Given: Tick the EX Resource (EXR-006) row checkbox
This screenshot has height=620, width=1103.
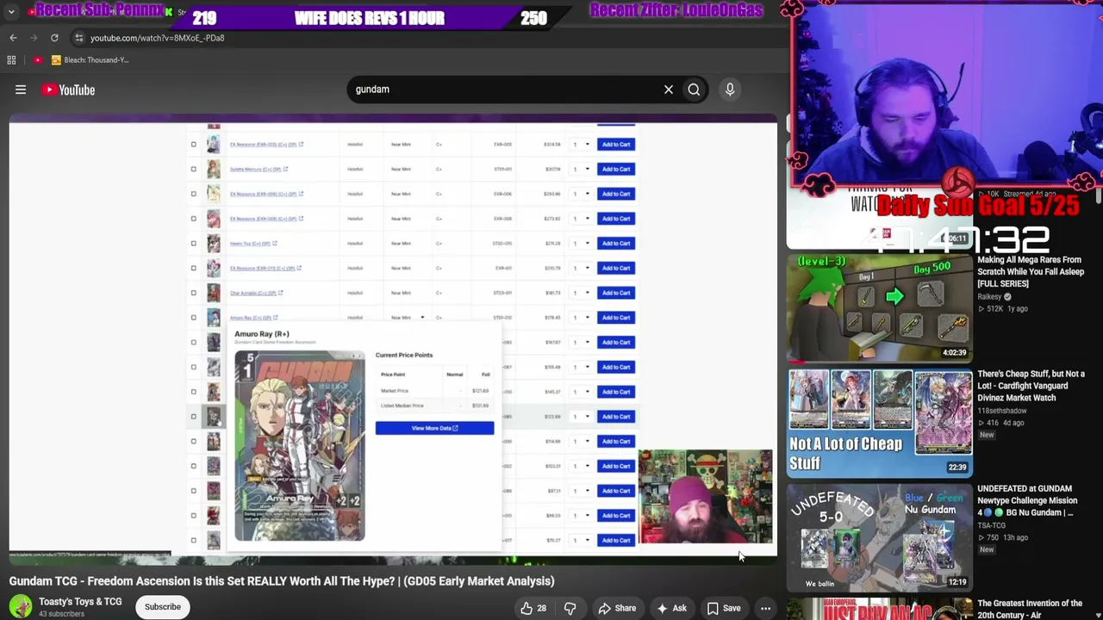Looking at the screenshot, I should click(194, 194).
